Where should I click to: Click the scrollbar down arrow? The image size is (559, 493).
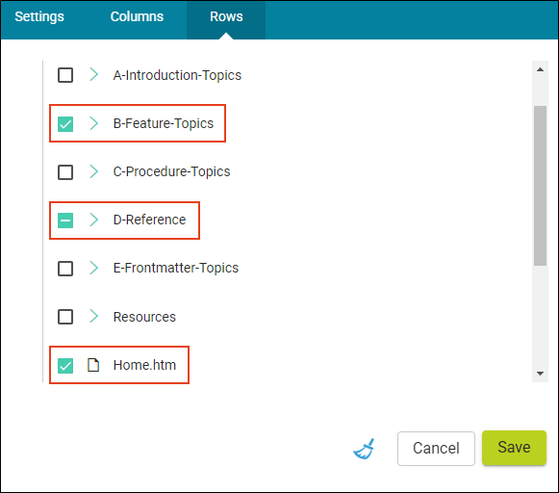point(540,374)
